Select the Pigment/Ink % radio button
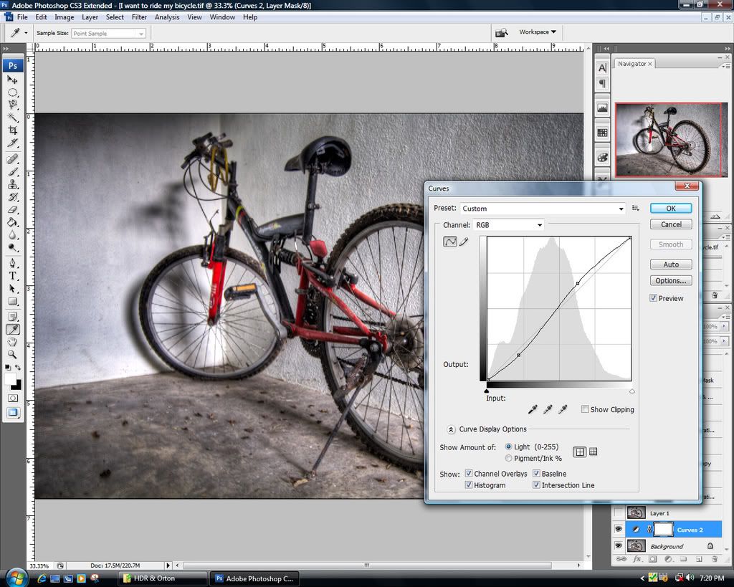Screen dimensions: 734x587 coord(509,458)
